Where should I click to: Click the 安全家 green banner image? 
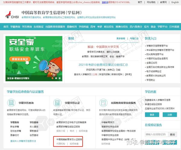(34, 59)
